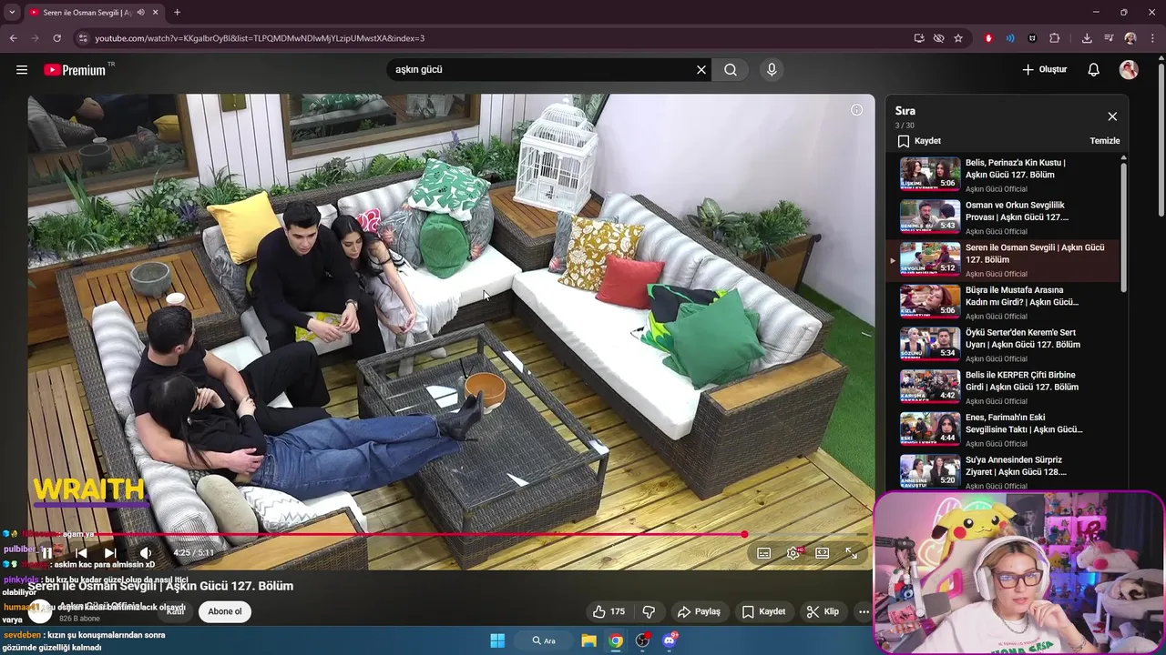
Task: Open more actions three-dot menu
Action: pyautogui.click(x=864, y=612)
